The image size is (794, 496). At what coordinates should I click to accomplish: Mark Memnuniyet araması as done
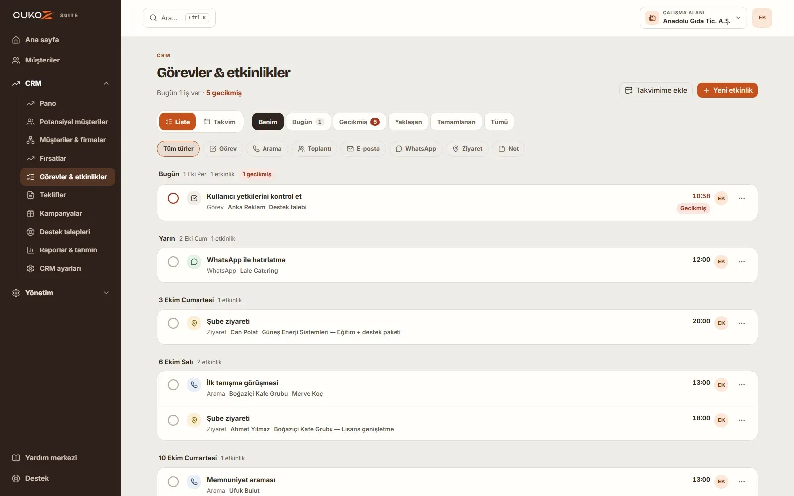click(x=173, y=482)
